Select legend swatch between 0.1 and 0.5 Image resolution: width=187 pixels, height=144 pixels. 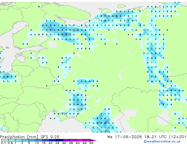pyautogui.click(x=5, y=140)
